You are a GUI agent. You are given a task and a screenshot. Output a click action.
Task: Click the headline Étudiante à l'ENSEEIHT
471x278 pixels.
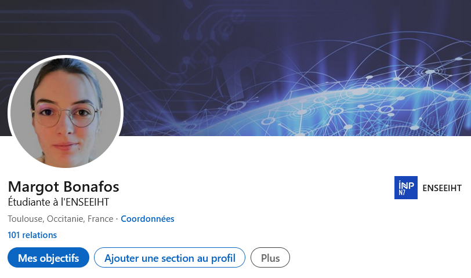click(x=59, y=202)
